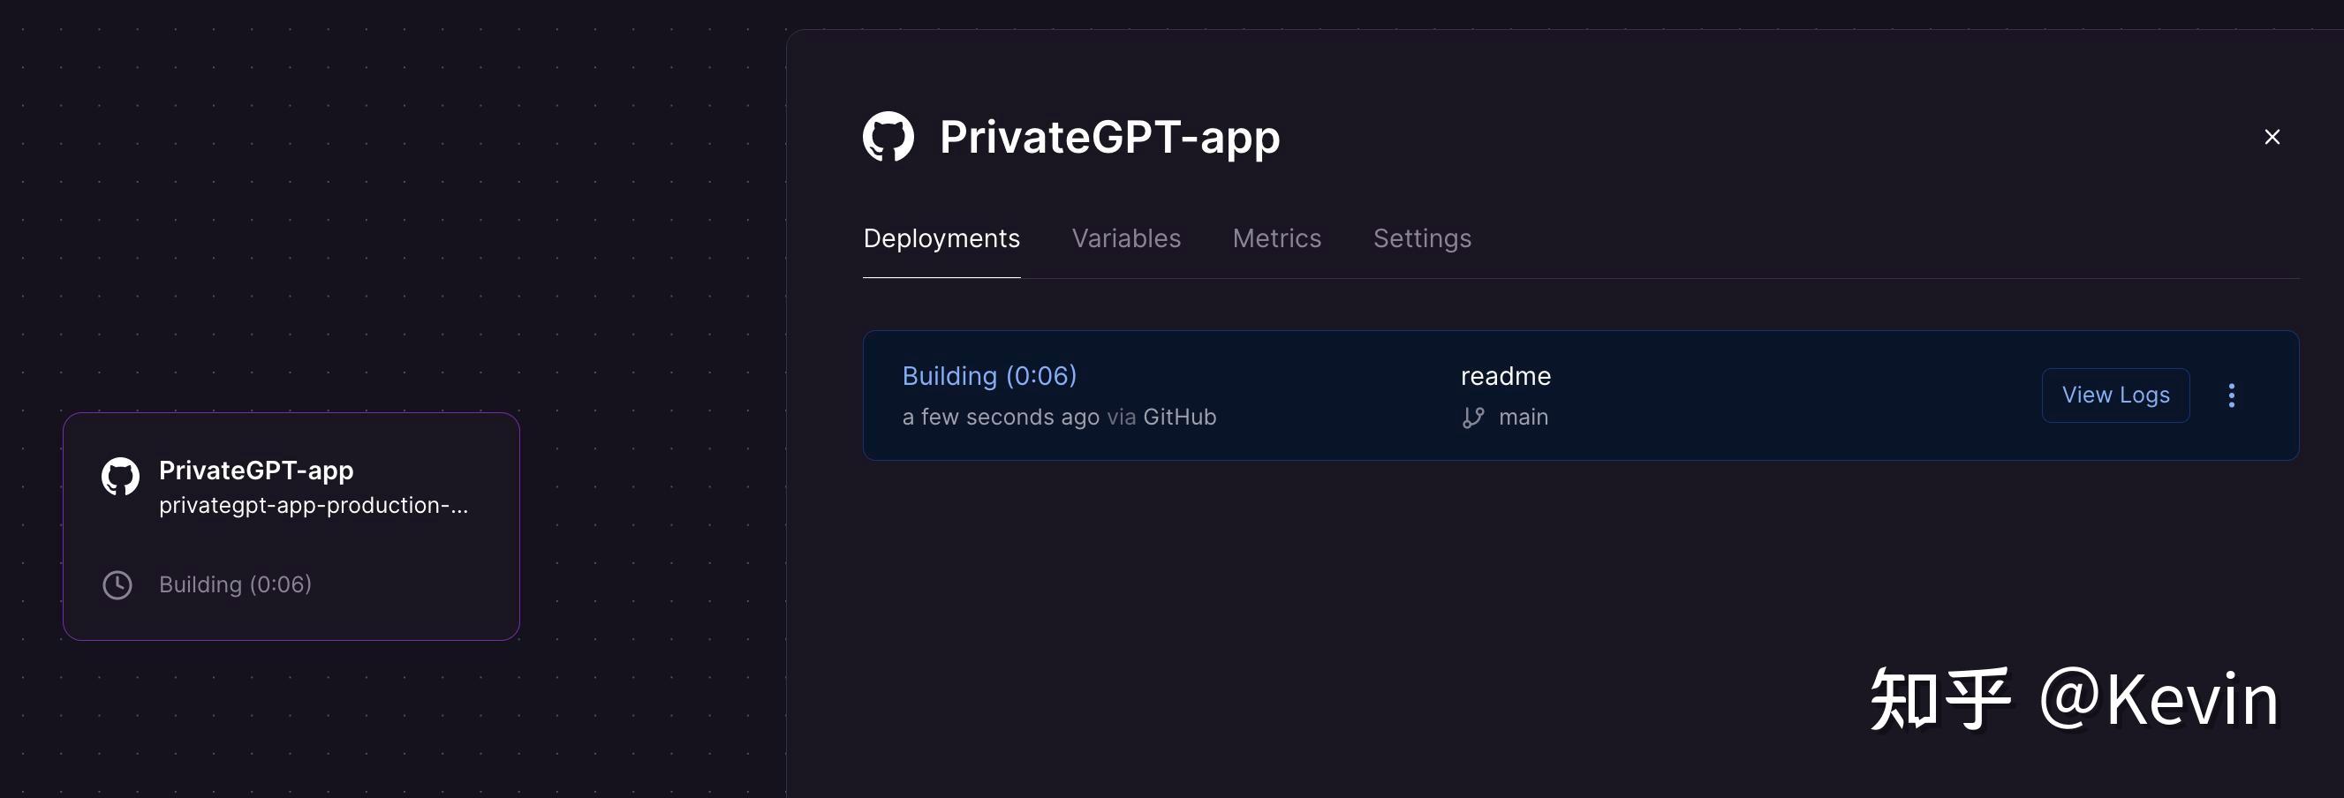Click the View Logs button
Viewport: 2344px width, 798px height.
[2114, 395]
